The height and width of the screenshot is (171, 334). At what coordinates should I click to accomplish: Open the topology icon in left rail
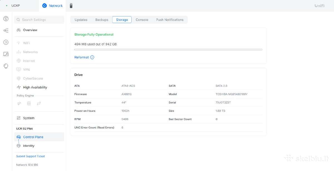click(6, 31)
